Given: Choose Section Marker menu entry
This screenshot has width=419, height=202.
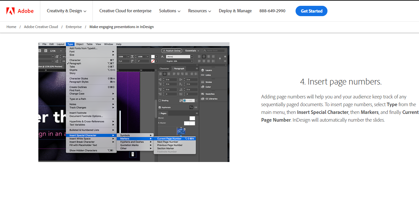Looking at the screenshot, I should tap(175, 148).
